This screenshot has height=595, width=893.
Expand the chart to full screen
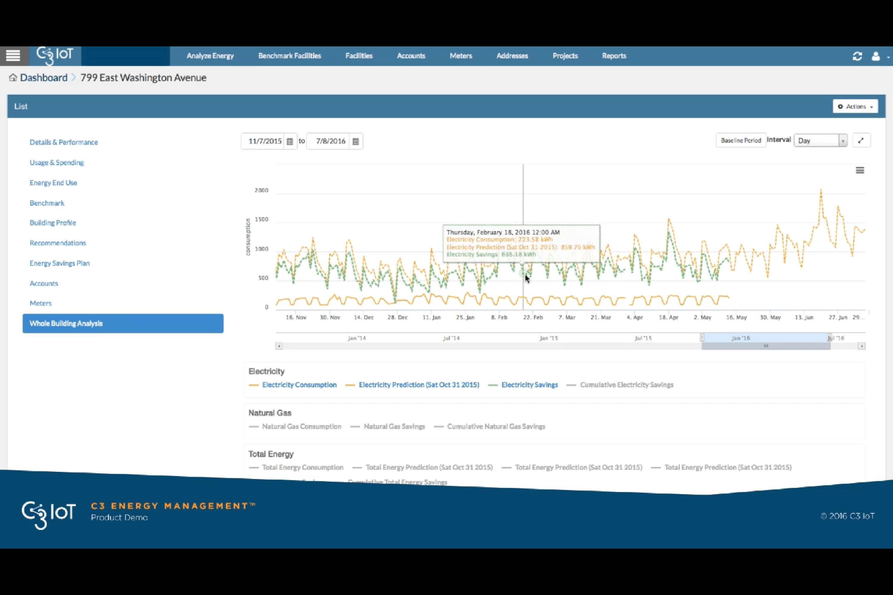point(861,140)
